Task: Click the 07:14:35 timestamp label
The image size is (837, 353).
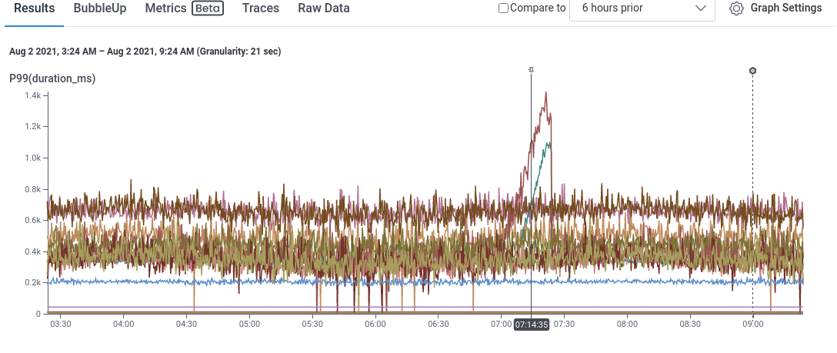Action: [x=532, y=325]
